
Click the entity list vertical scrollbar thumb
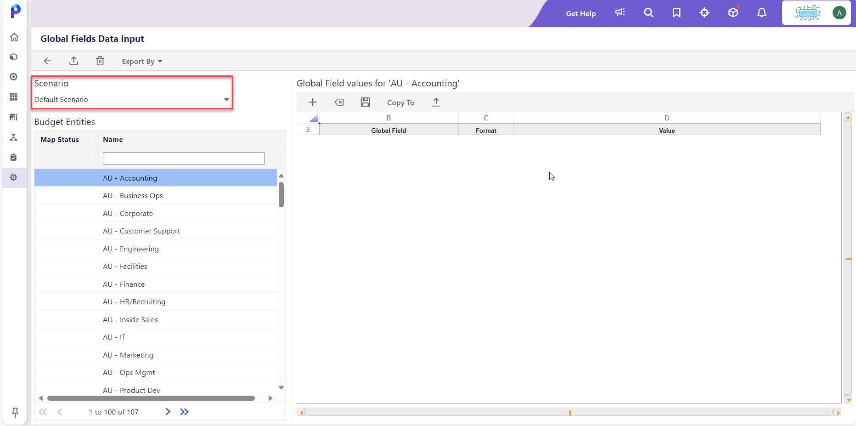[281, 194]
